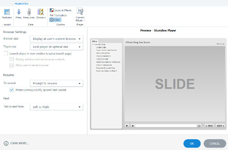Switch to the Properties tab
The width and height of the screenshot is (228, 150).
coord(22,4)
